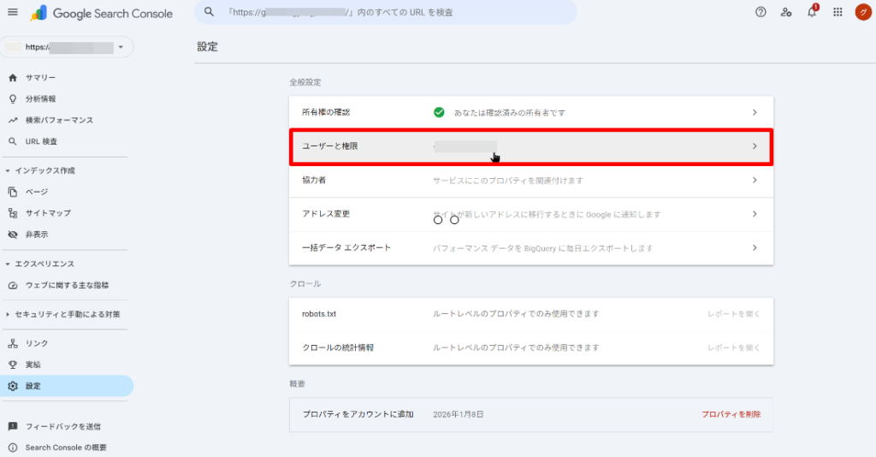Click the chevron on 所有権の確認 row
Image resolution: width=876 pixels, height=457 pixels.
coord(755,112)
